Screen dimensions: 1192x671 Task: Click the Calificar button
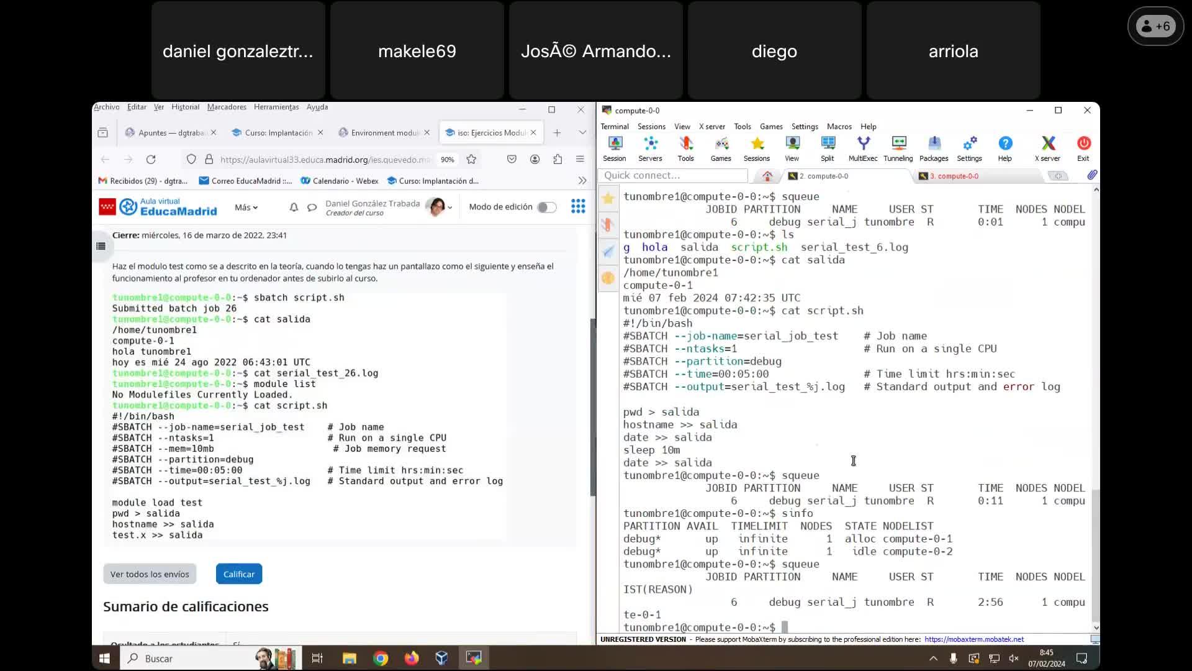pos(239,574)
